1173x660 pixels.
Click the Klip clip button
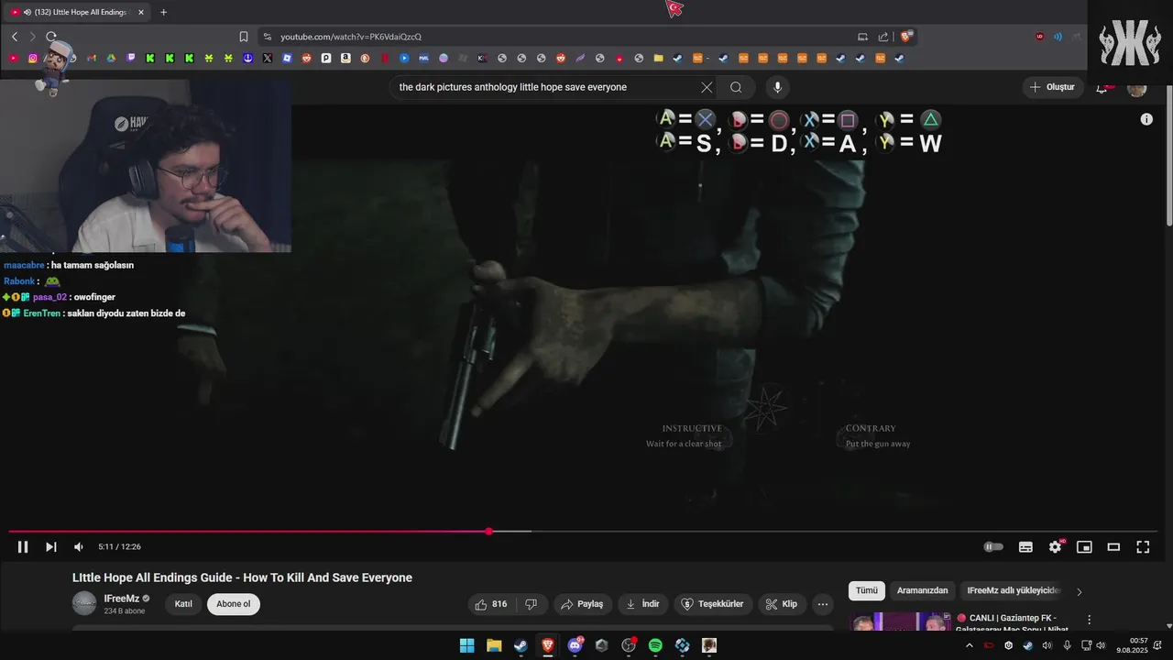tap(782, 604)
